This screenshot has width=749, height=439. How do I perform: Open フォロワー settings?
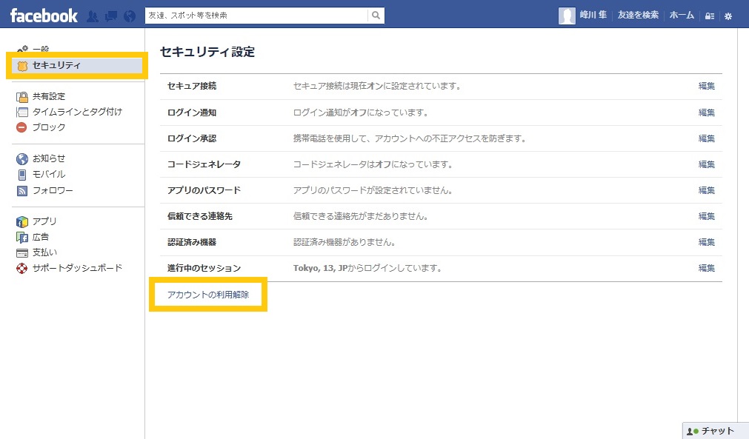53,190
